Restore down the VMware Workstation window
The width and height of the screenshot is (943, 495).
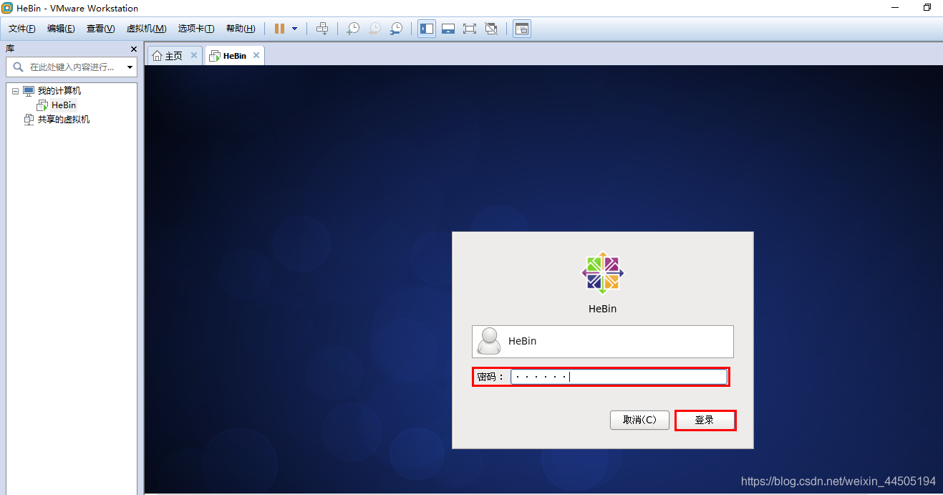pyautogui.click(x=927, y=8)
